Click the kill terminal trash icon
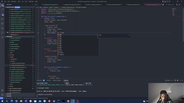 coord(178,80)
